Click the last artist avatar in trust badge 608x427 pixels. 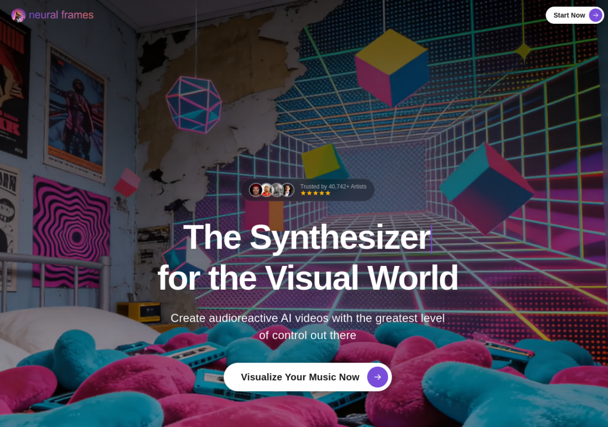point(287,190)
